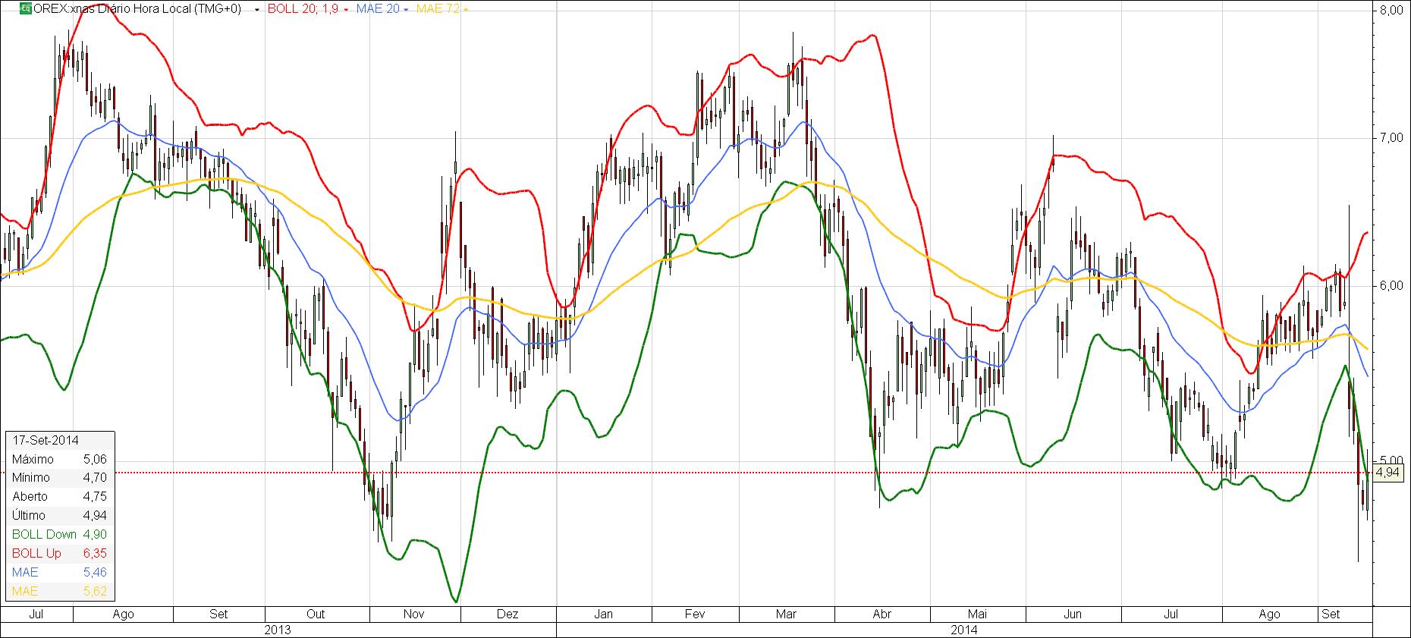Screen dimensions: 1411x638
Task: Select the Dez month on time axis
Action: pos(508,614)
